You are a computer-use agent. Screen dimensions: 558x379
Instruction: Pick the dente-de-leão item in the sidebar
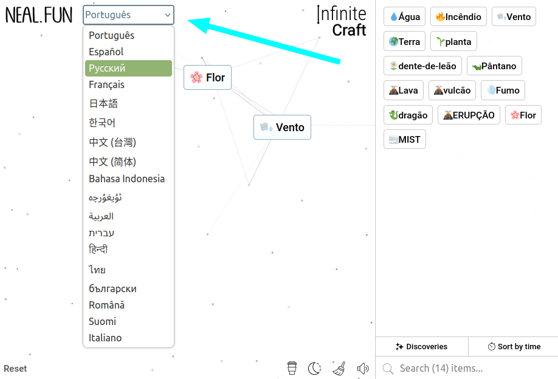[x=423, y=66]
